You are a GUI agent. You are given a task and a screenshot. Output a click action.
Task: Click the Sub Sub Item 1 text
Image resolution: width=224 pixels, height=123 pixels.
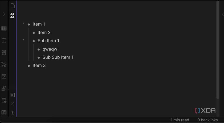tap(58, 57)
